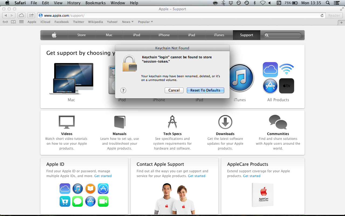Open the orange iBooks icon under Apple ID
This screenshot has width=345, height=216.
pyautogui.click(x=90, y=188)
